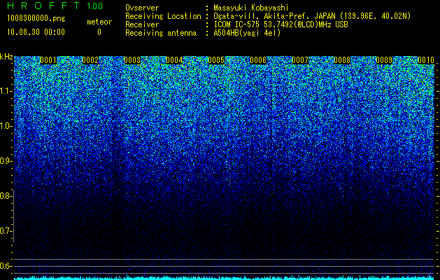
Task: Click the version number 1.0.0
Action: tap(94, 6)
